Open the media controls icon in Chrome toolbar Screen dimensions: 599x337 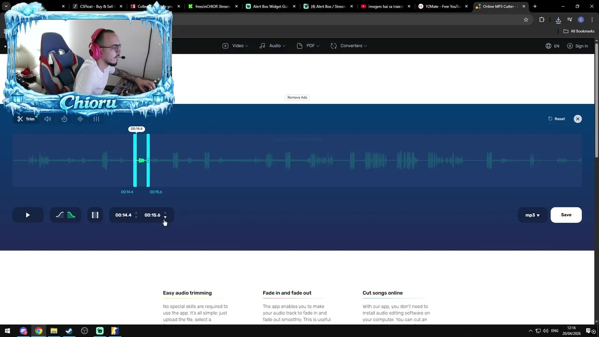(x=570, y=20)
